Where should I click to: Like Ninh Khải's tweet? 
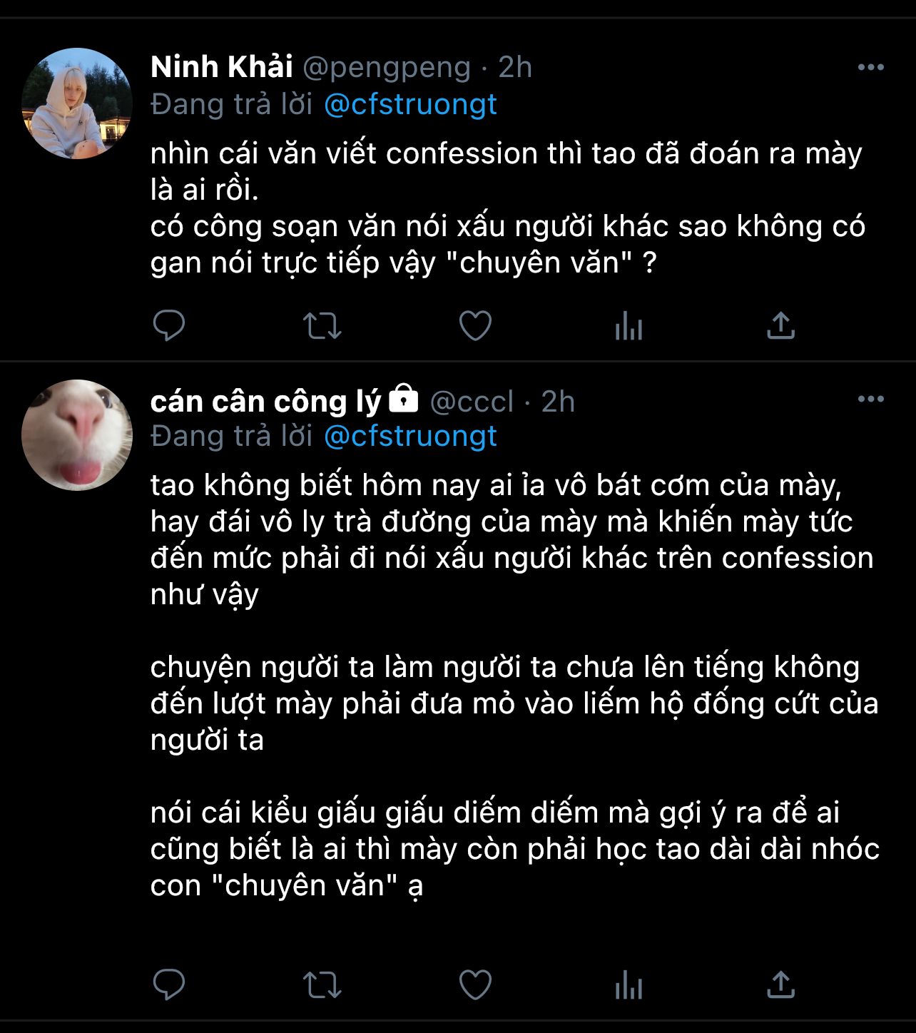[475, 326]
